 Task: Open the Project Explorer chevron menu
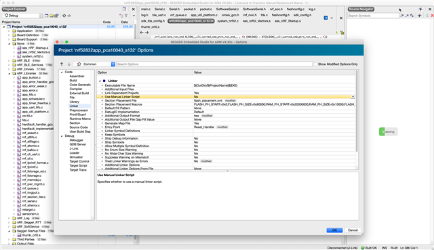tap(134, 16)
